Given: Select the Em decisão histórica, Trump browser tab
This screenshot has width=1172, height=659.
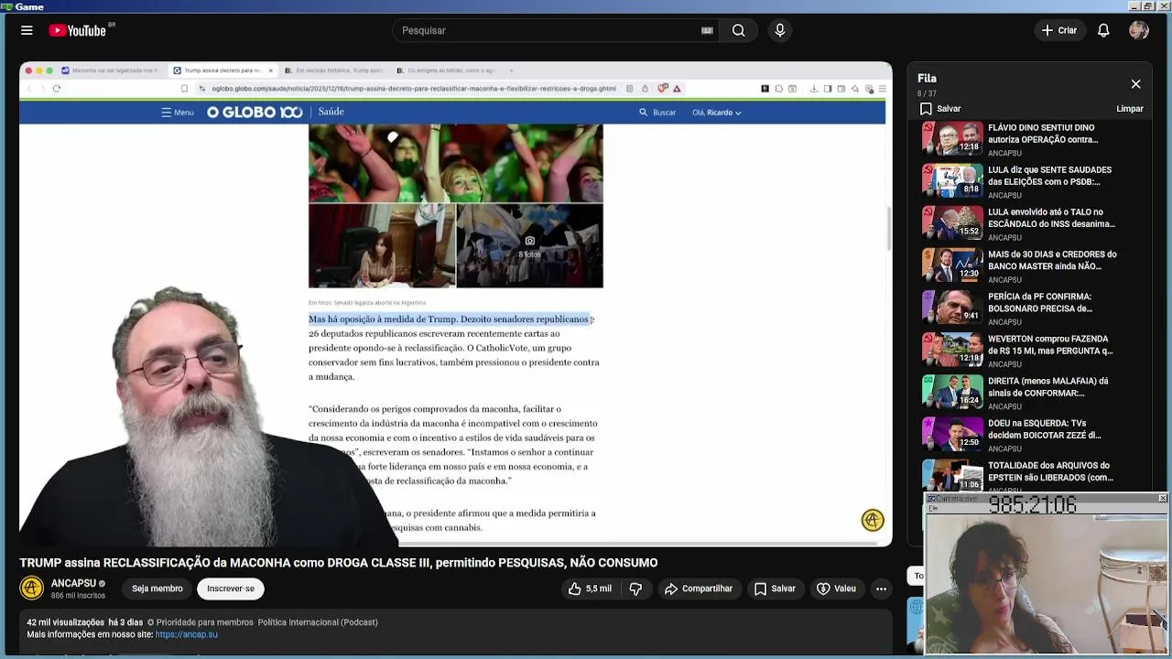Looking at the screenshot, I should point(333,70).
